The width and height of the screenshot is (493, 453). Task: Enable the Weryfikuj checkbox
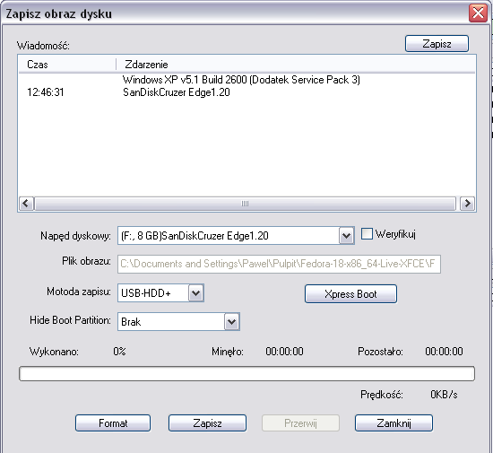coord(367,234)
